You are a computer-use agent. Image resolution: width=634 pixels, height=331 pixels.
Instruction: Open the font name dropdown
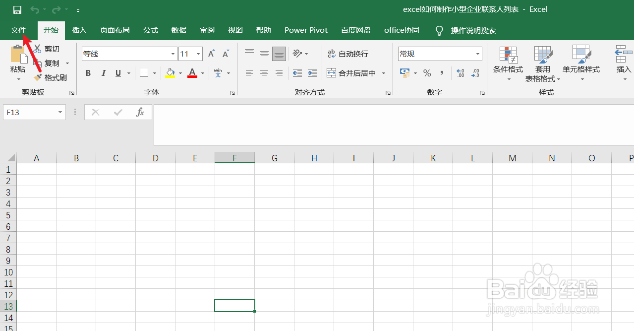(x=172, y=54)
